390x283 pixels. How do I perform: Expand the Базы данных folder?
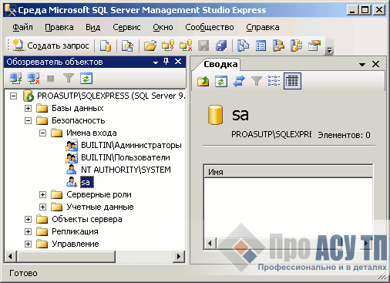pyautogui.click(x=28, y=109)
